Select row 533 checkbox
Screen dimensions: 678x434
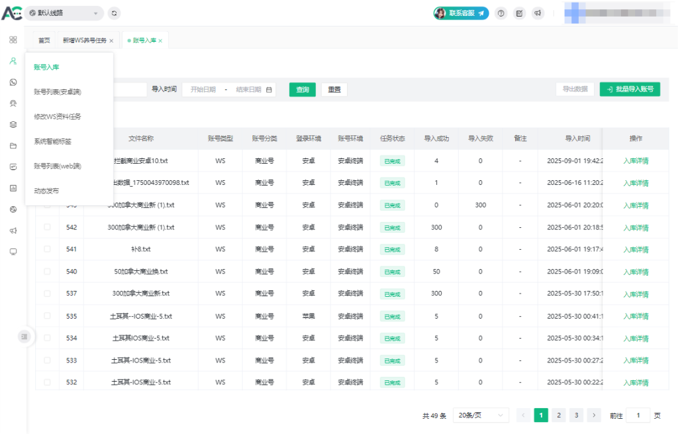(47, 360)
